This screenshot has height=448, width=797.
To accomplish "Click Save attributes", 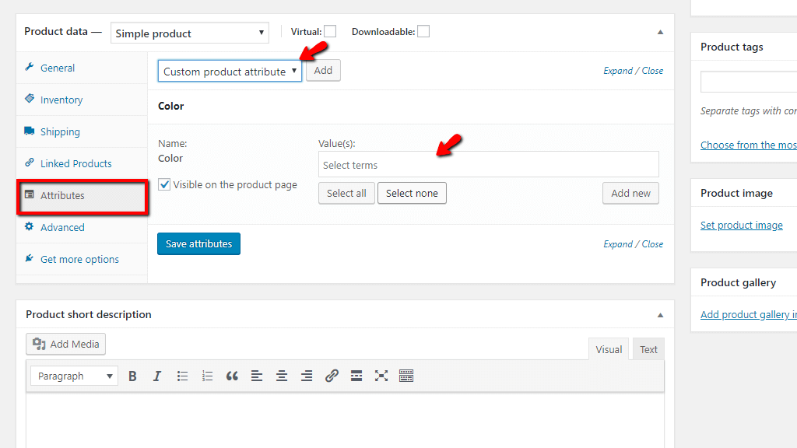I will (198, 243).
